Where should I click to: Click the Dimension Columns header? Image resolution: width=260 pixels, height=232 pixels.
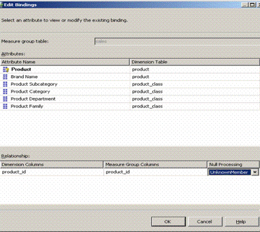point(51,165)
